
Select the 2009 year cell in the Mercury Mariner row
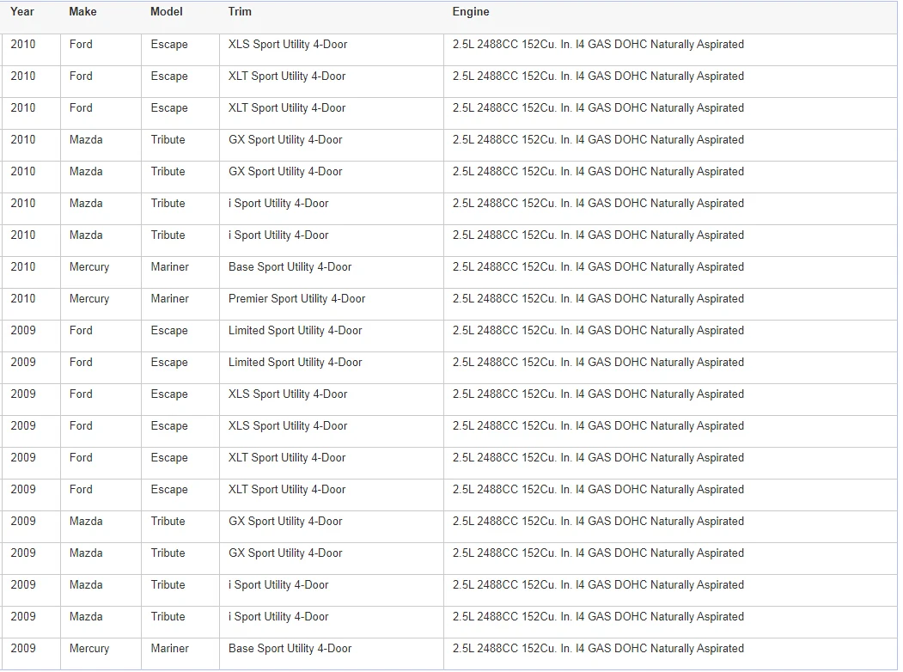31,654
